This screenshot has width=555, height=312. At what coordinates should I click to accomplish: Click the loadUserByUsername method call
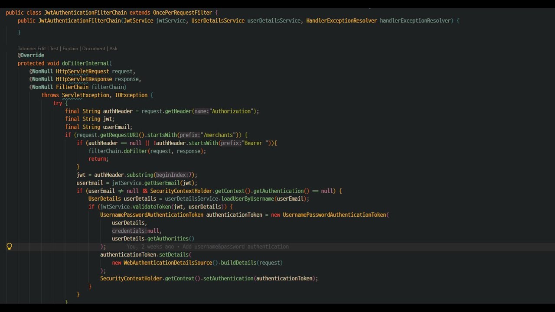248,199
